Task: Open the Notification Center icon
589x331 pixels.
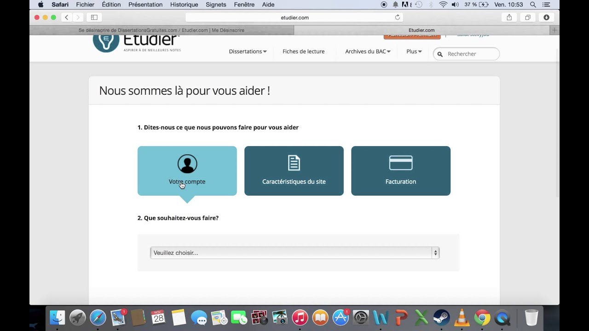Action: (x=546, y=5)
